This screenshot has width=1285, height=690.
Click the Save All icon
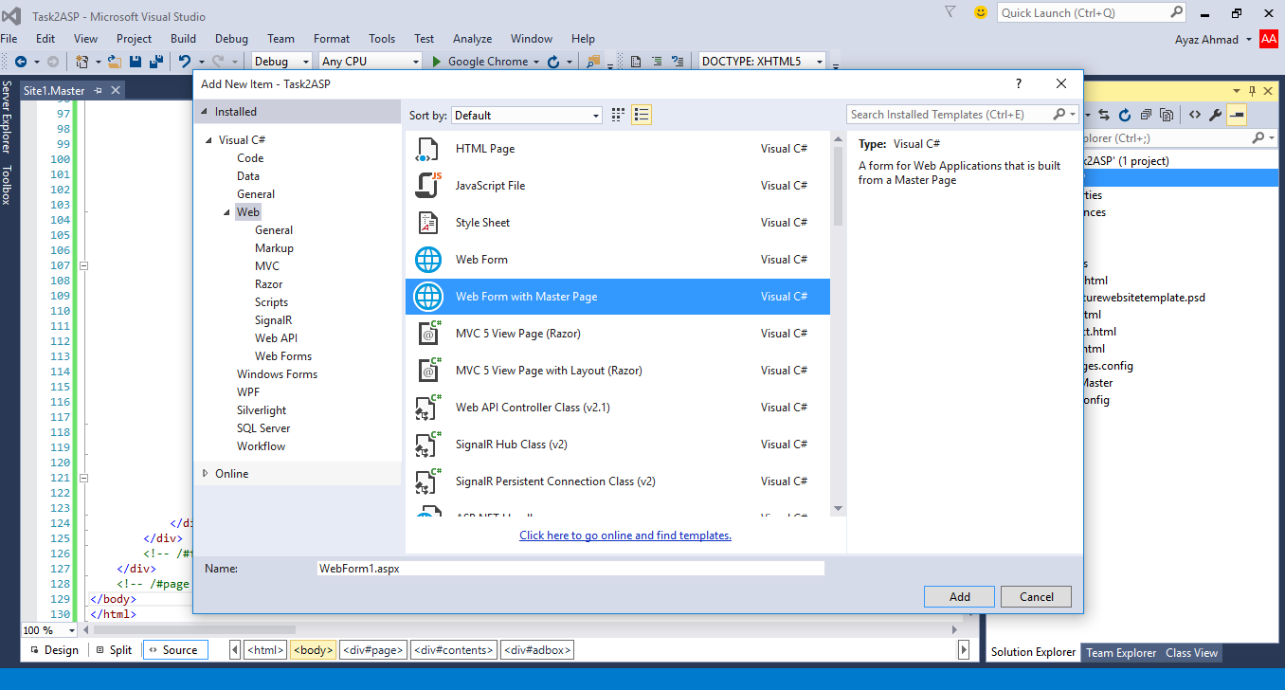coord(154,62)
